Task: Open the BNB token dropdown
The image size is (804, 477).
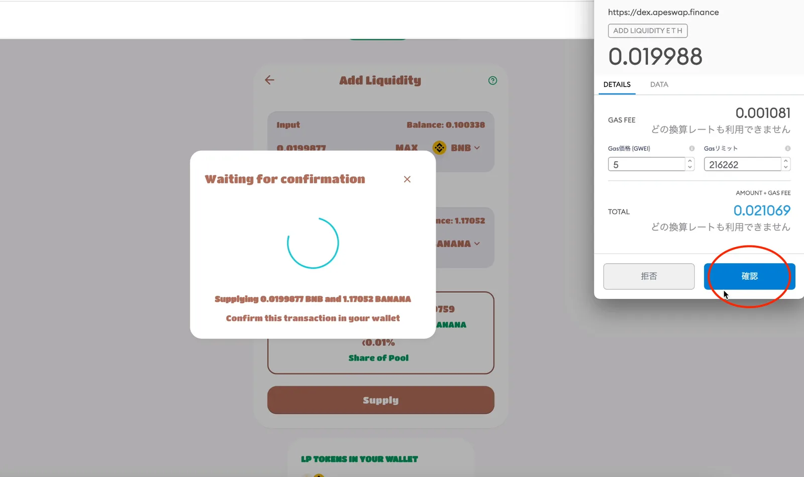Action: [465, 148]
